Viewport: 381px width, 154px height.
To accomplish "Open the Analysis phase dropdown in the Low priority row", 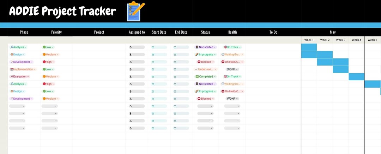I will (18, 47).
